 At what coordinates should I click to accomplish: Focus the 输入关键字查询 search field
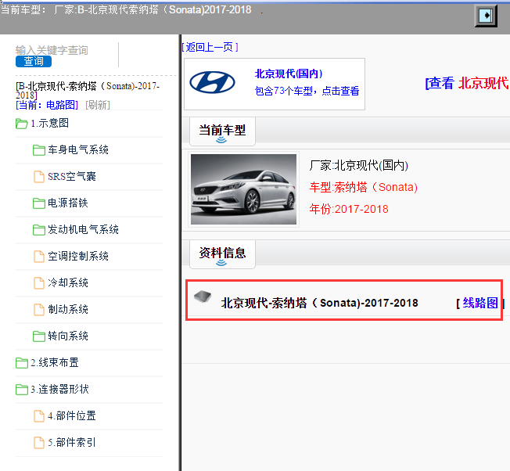pyautogui.click(x=66, y=50)
